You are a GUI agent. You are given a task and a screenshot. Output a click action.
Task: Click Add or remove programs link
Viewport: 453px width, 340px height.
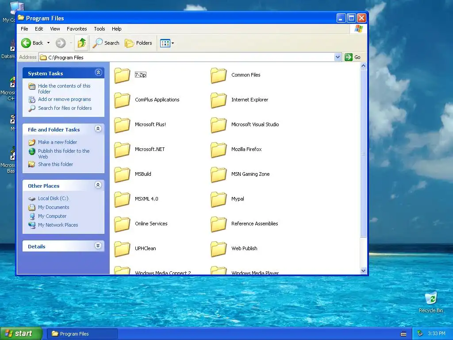(x=65, y=99)
